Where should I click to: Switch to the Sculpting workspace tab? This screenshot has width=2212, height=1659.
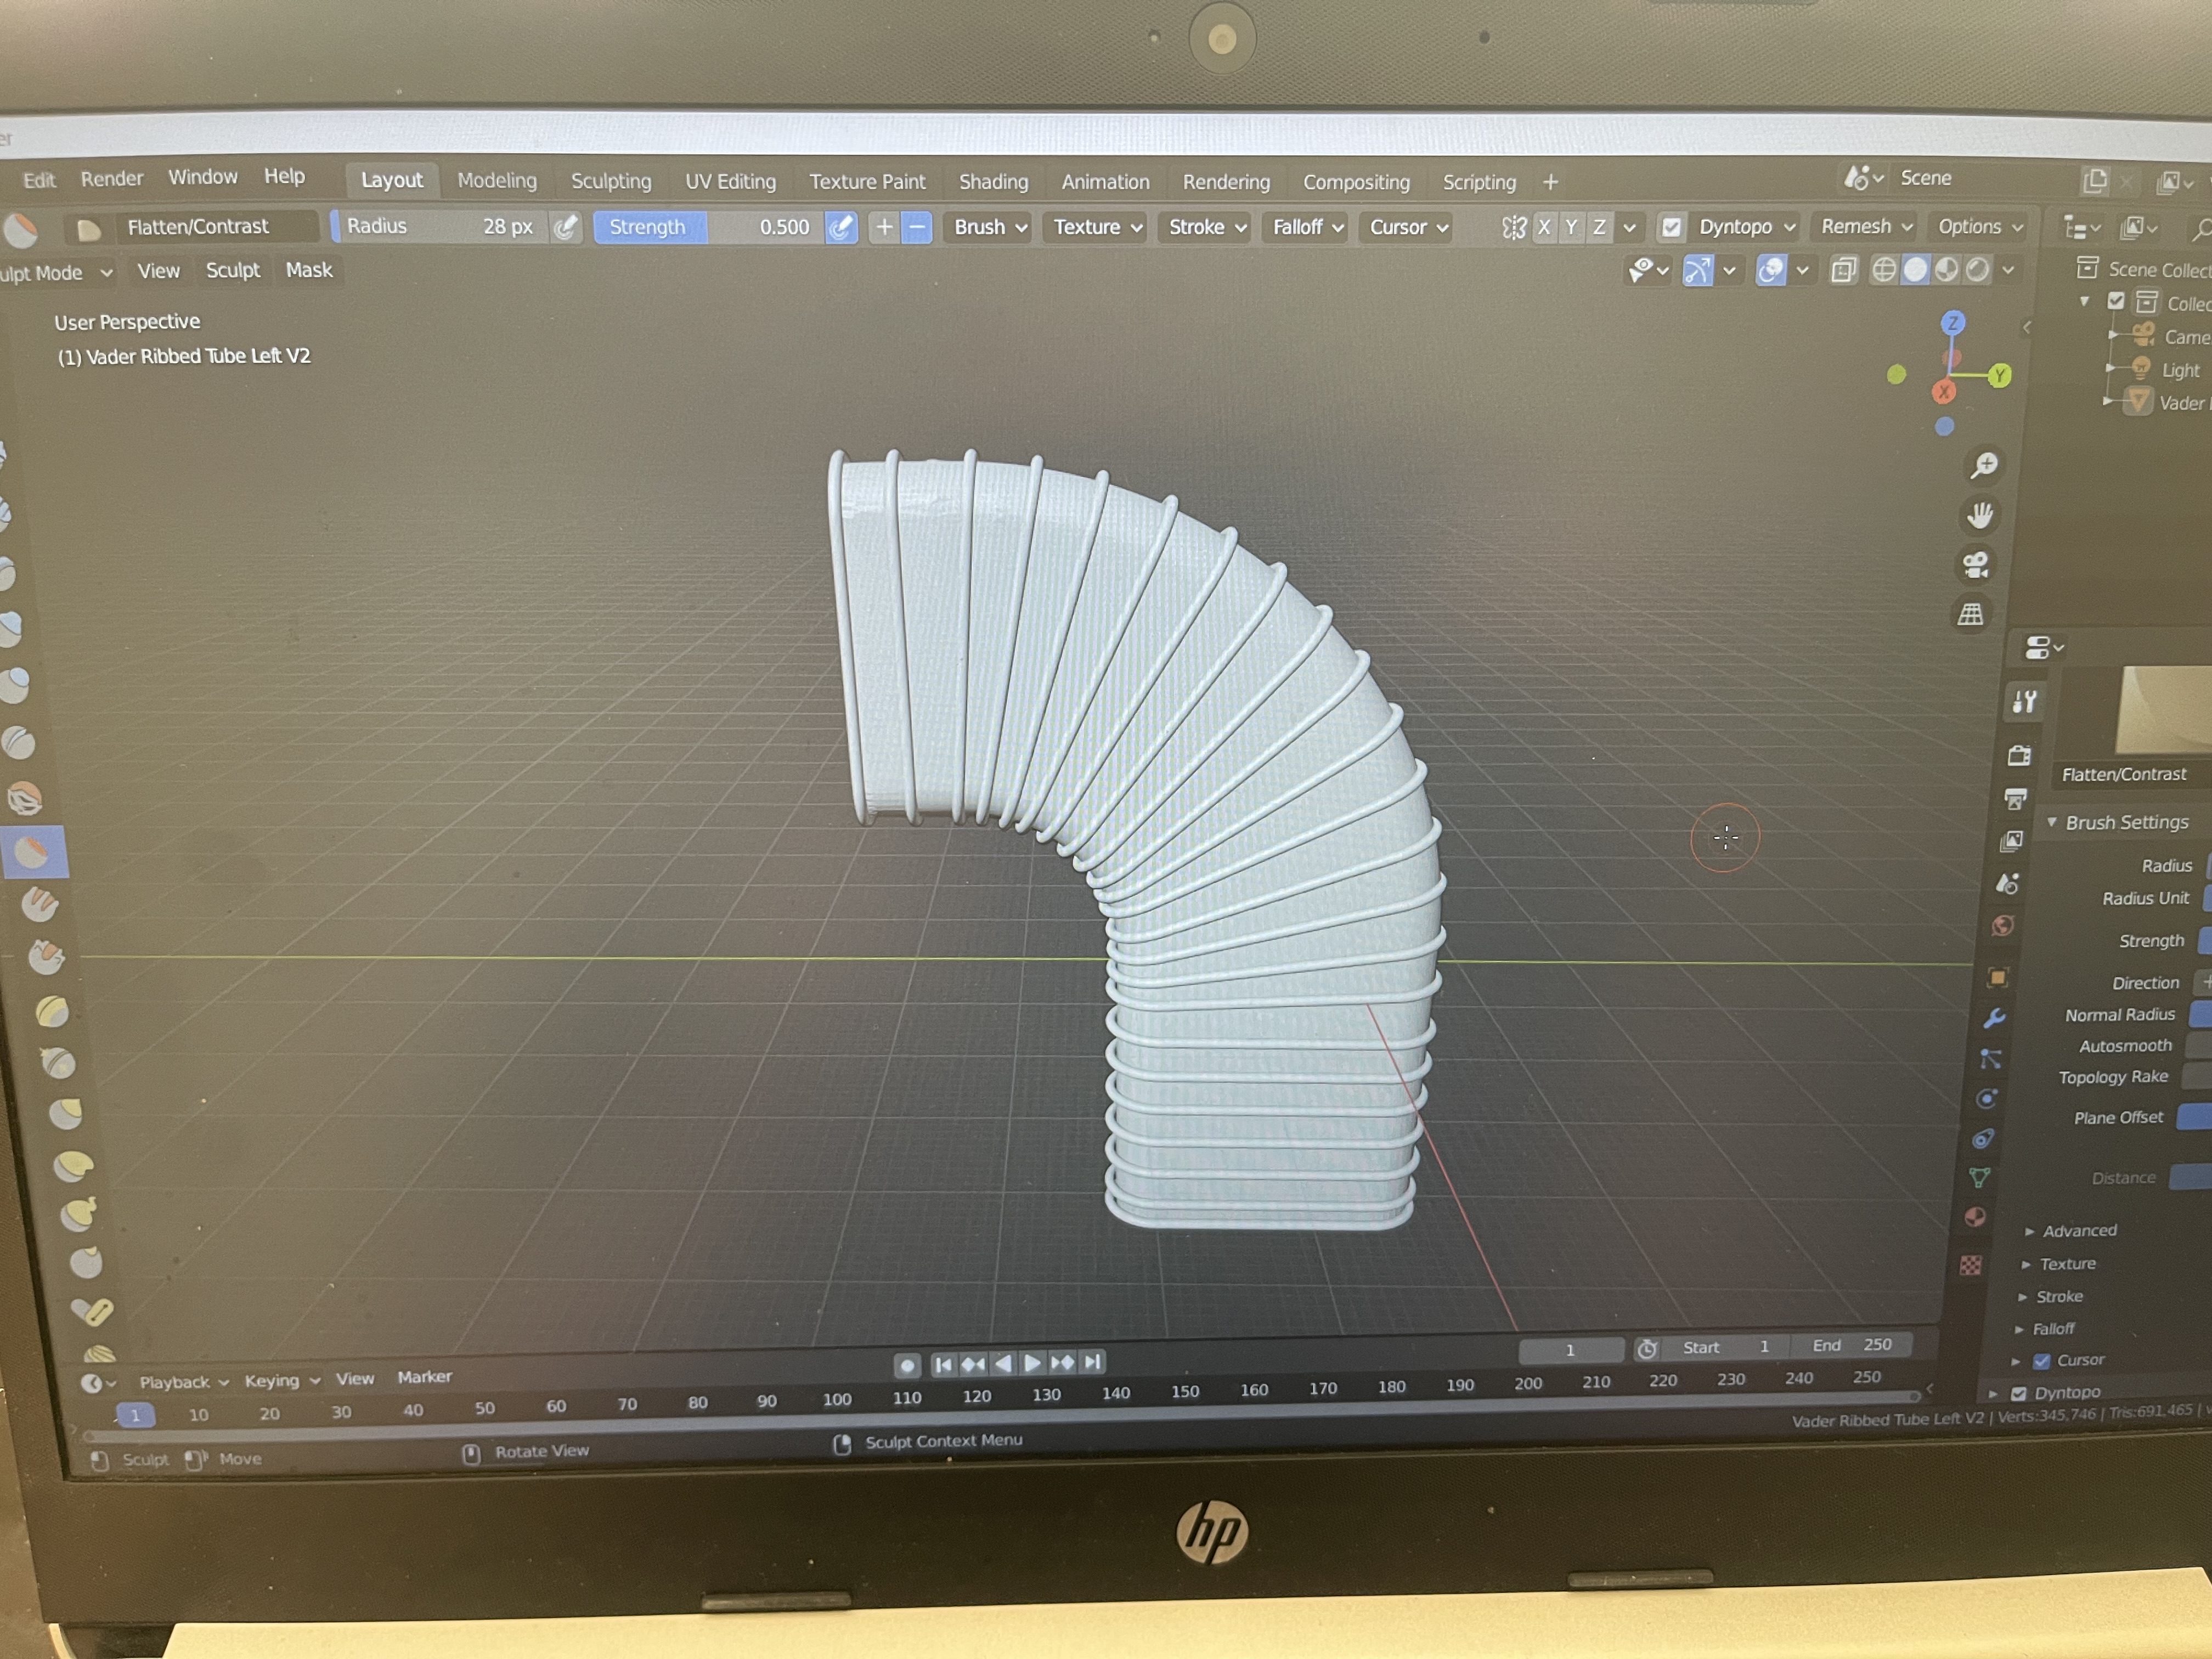coord(611,181)
